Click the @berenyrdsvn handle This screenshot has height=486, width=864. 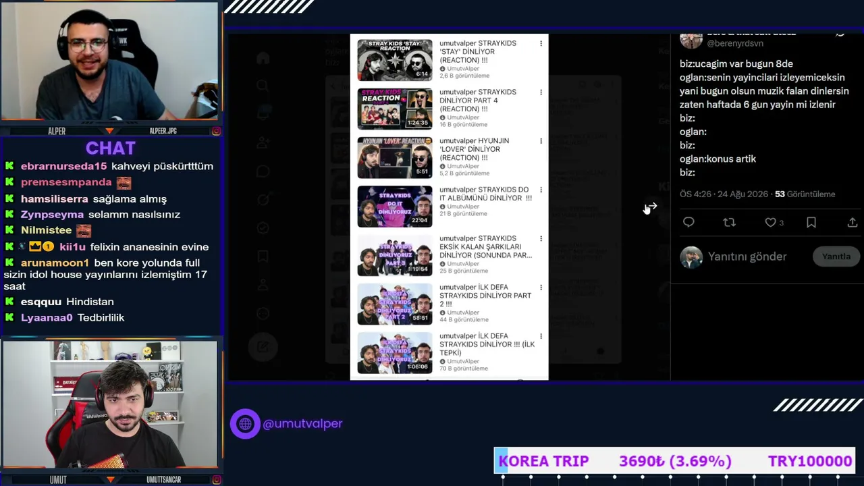point(735,43)
